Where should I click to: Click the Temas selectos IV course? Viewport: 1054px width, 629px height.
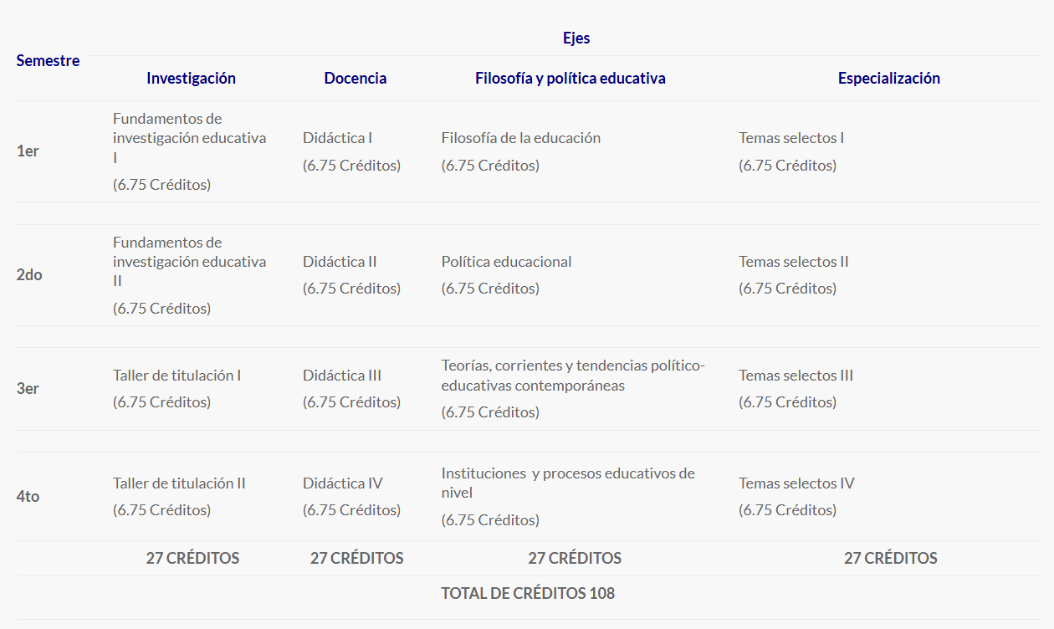796,483
